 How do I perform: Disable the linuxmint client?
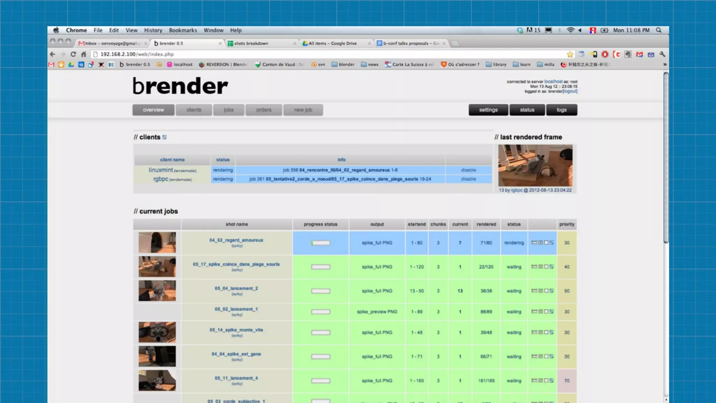[468, 170]
